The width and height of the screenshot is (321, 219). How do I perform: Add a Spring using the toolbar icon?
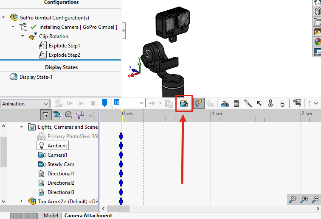pos(237,103)
